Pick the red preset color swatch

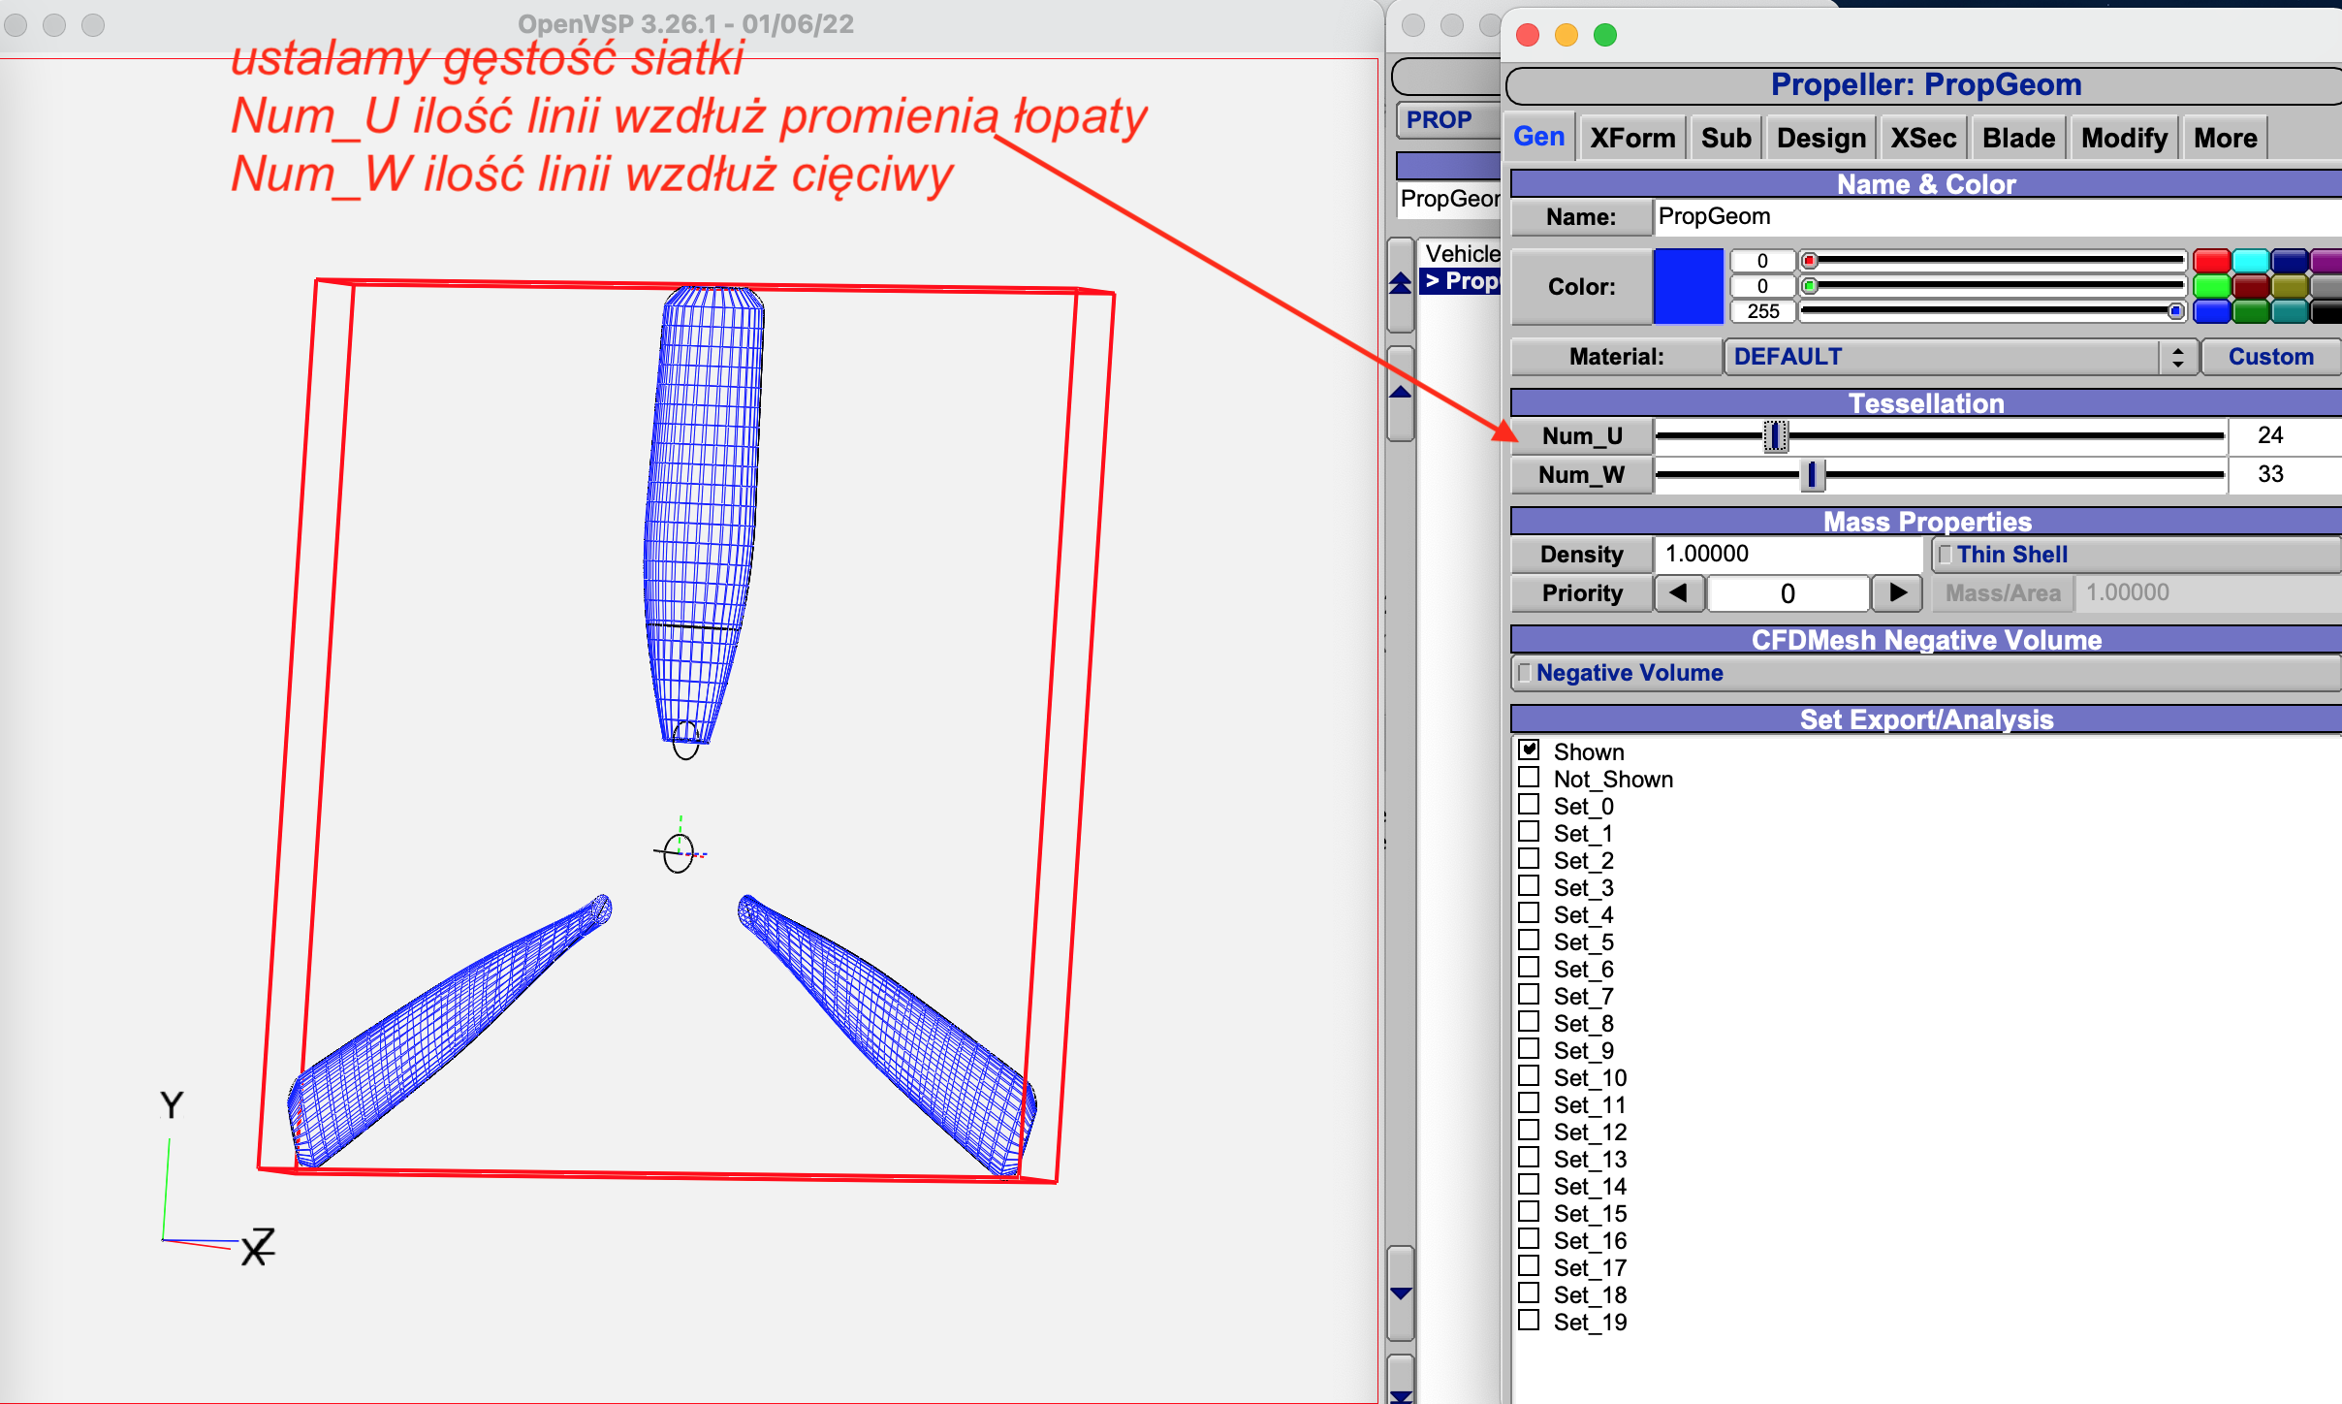tap(2211, 261)
